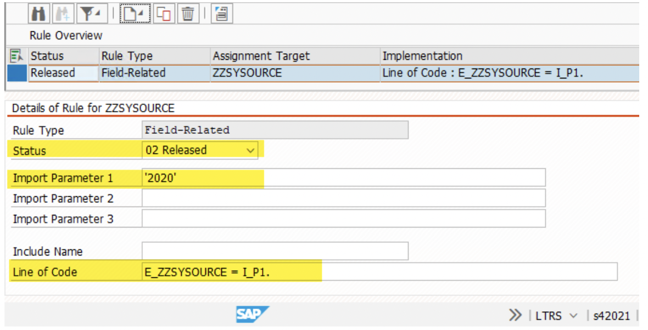Screen dimensions: 648x330
Task: Click the Rule Overview title text
Action: click(x=66, y=36)
